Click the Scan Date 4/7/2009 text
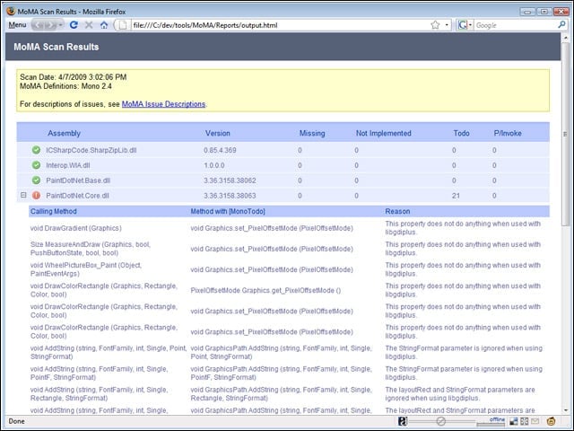The image size is (574, 431). [74, 77]
